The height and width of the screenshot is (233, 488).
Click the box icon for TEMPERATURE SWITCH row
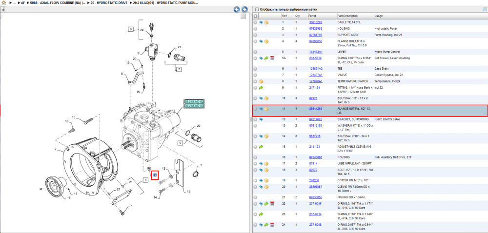coord(261,81)
